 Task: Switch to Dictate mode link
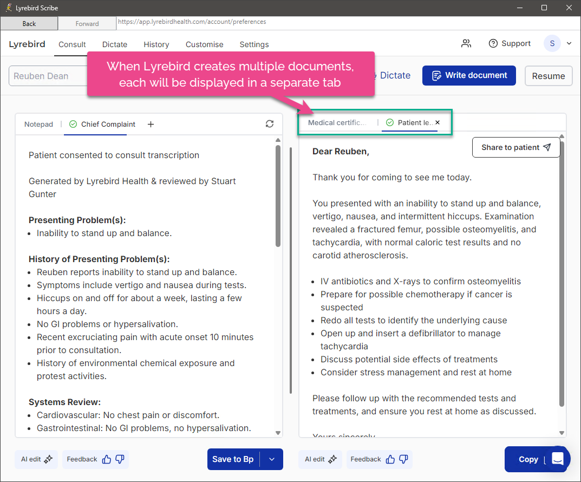point(395,76)
